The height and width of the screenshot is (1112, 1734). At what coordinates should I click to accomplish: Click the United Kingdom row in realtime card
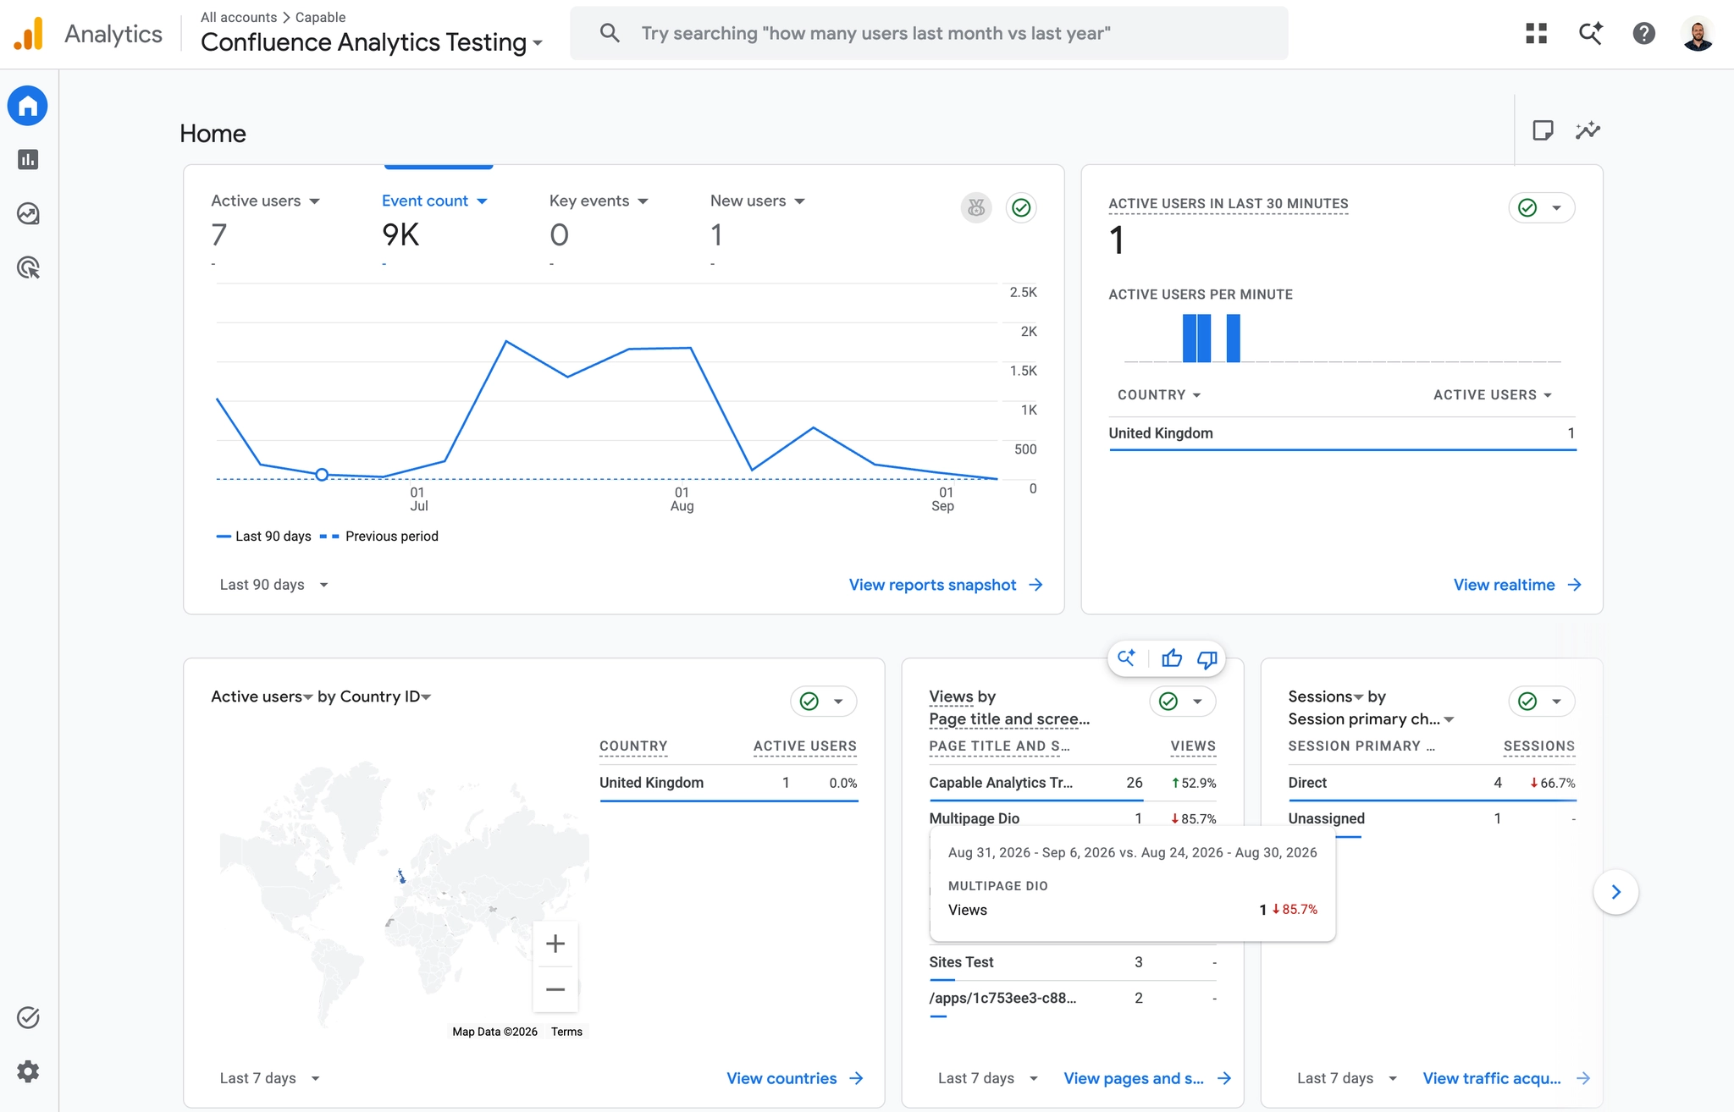1342,433
